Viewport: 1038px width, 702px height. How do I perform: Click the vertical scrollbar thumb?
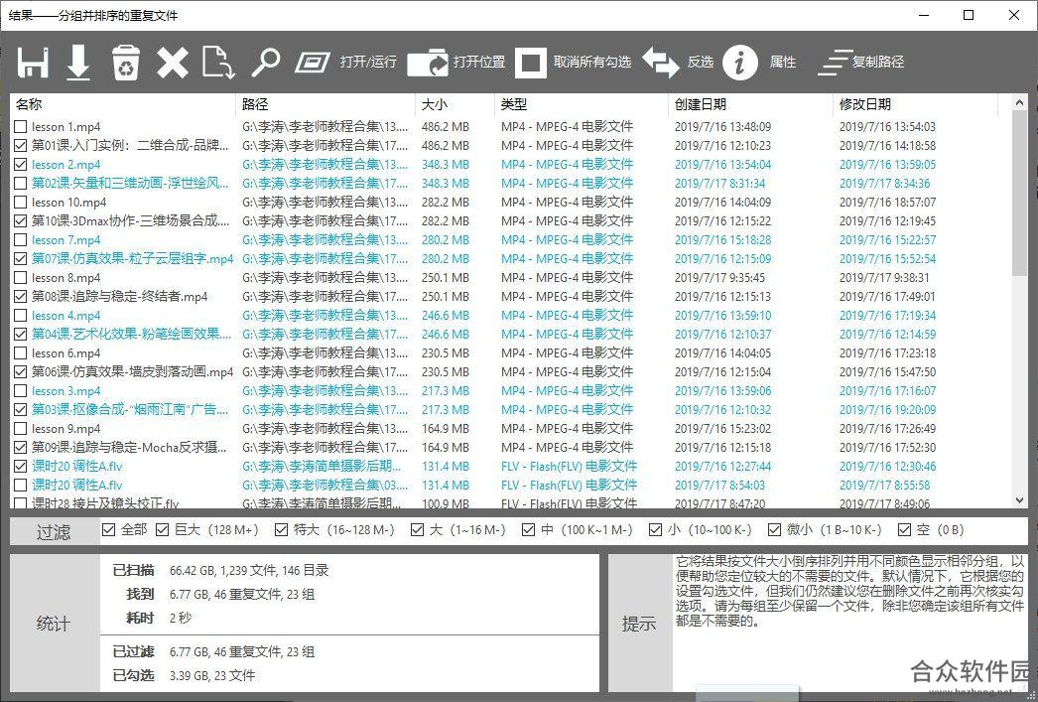[x=1019, y=196]
